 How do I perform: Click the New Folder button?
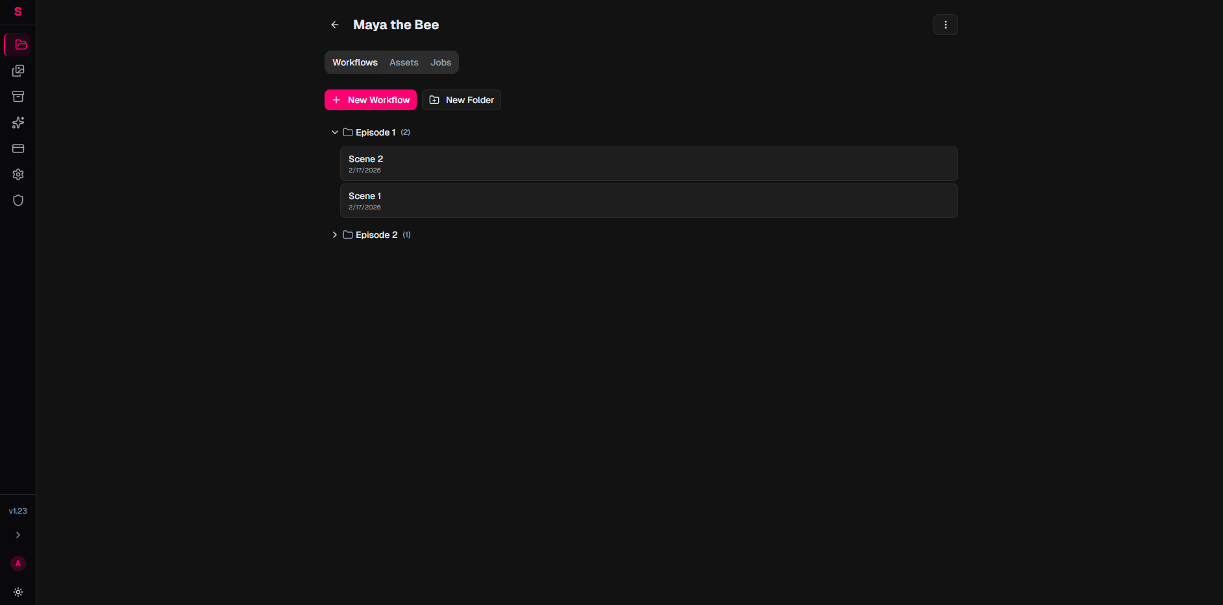462,100
